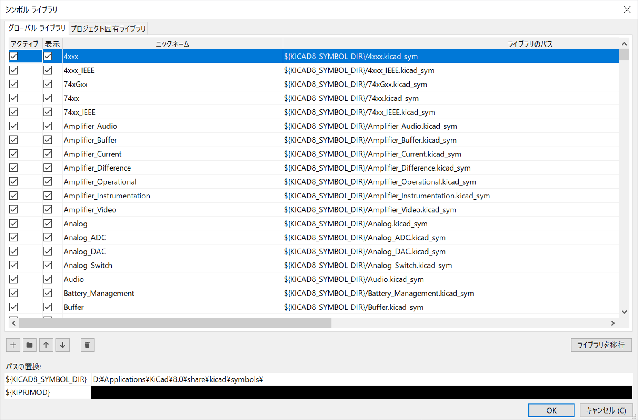Select nickname cell Amplifier_Video

173,209
